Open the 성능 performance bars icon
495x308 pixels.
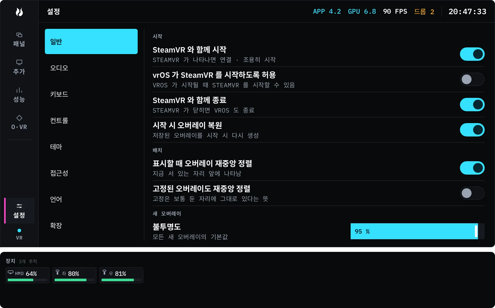19,90
